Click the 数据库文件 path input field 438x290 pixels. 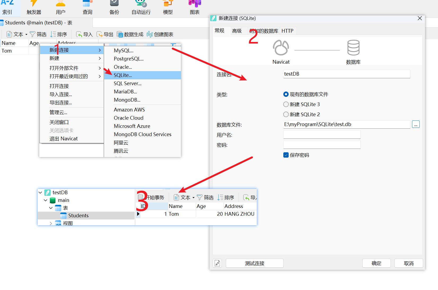pos(347,124)
